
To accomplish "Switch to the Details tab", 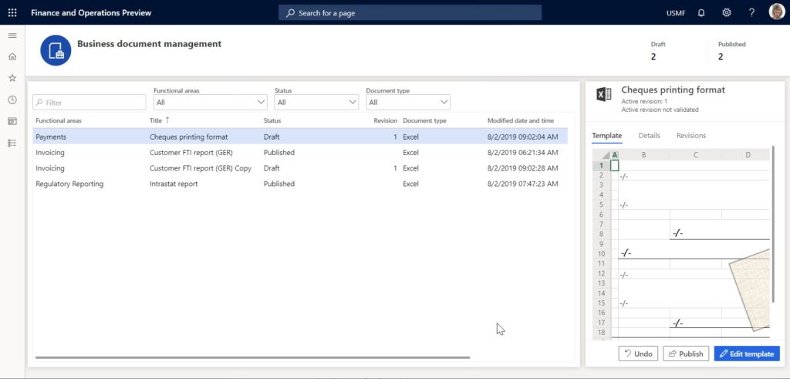I will (x=649, y=136).
